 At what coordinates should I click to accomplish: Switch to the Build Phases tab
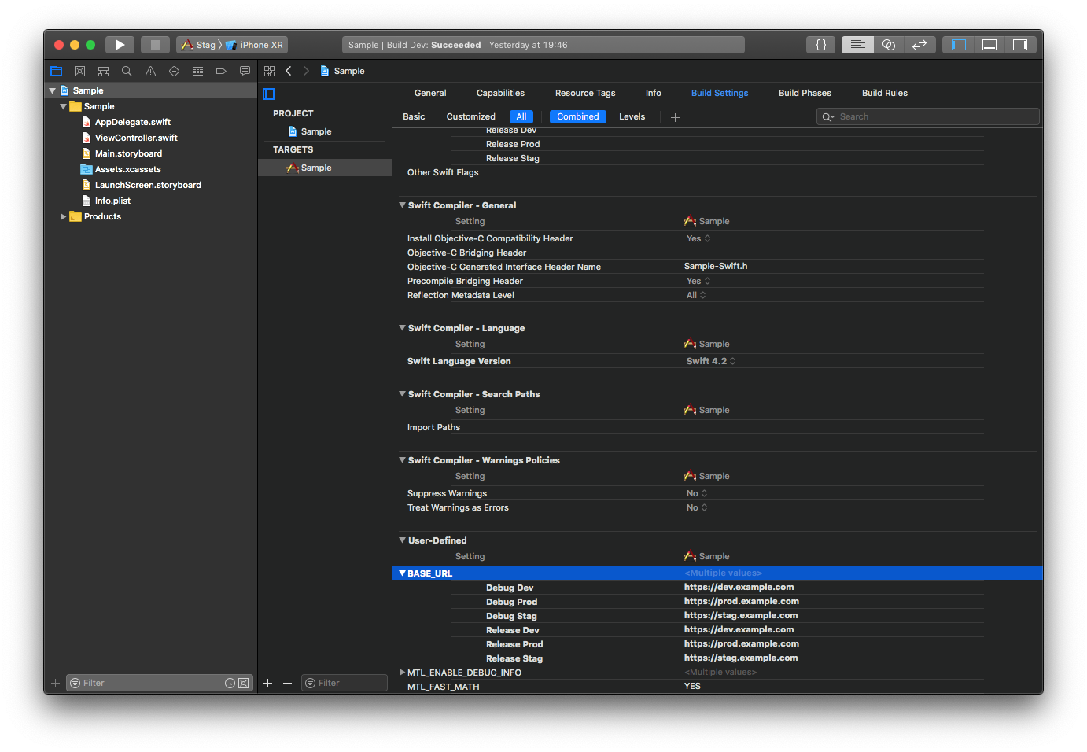coord(805,93)
